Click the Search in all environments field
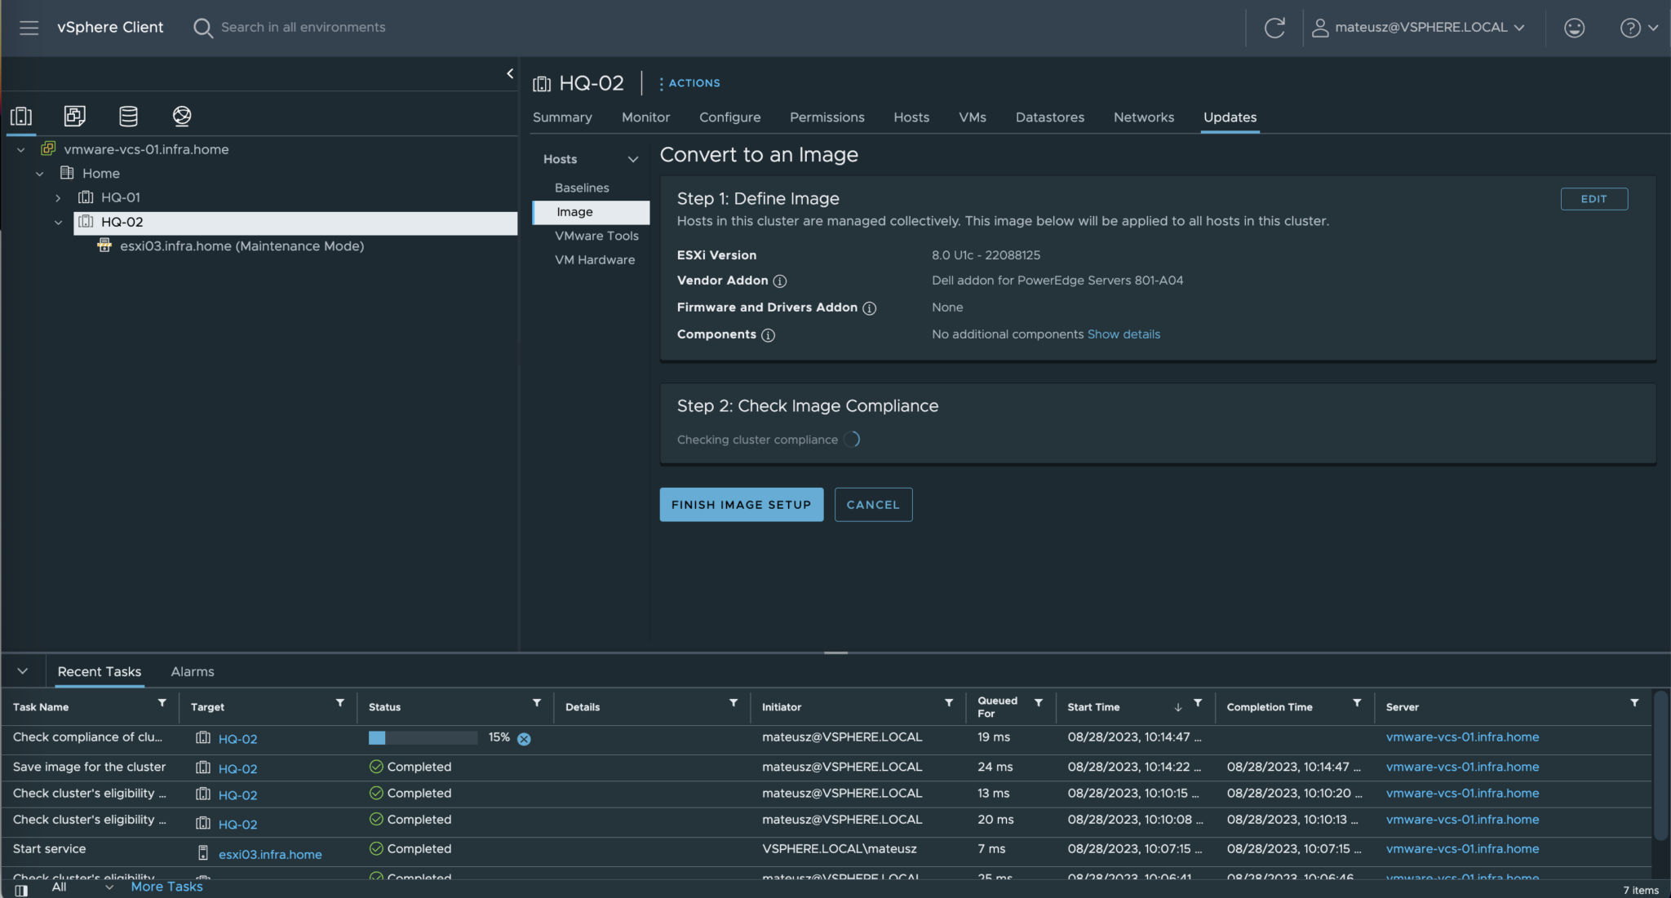Image resolution: width=1671 pixels, height=898 pixels. point(302,27)
